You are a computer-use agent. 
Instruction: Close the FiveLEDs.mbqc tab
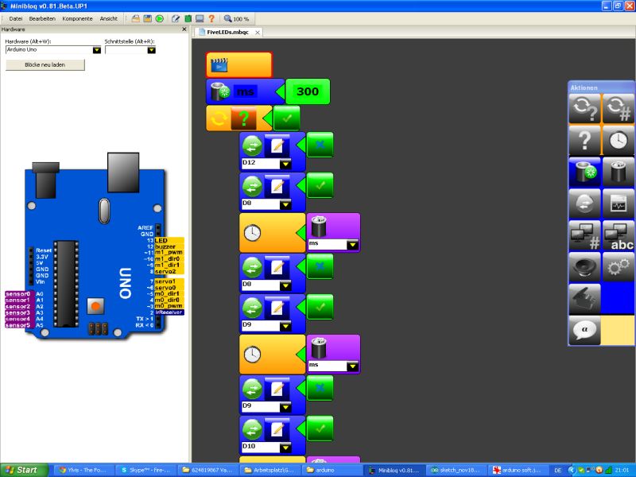[x=257, y=33]
